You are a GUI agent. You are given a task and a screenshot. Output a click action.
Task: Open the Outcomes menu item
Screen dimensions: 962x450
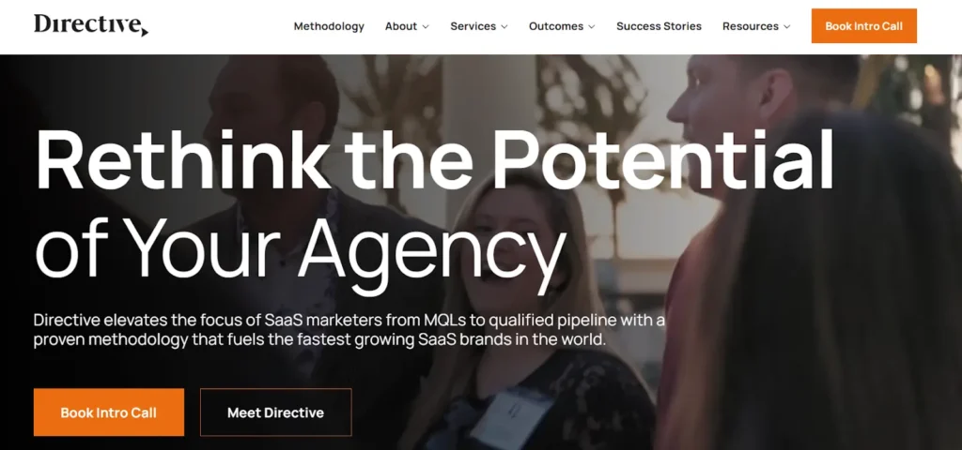(x=556, y=26)
